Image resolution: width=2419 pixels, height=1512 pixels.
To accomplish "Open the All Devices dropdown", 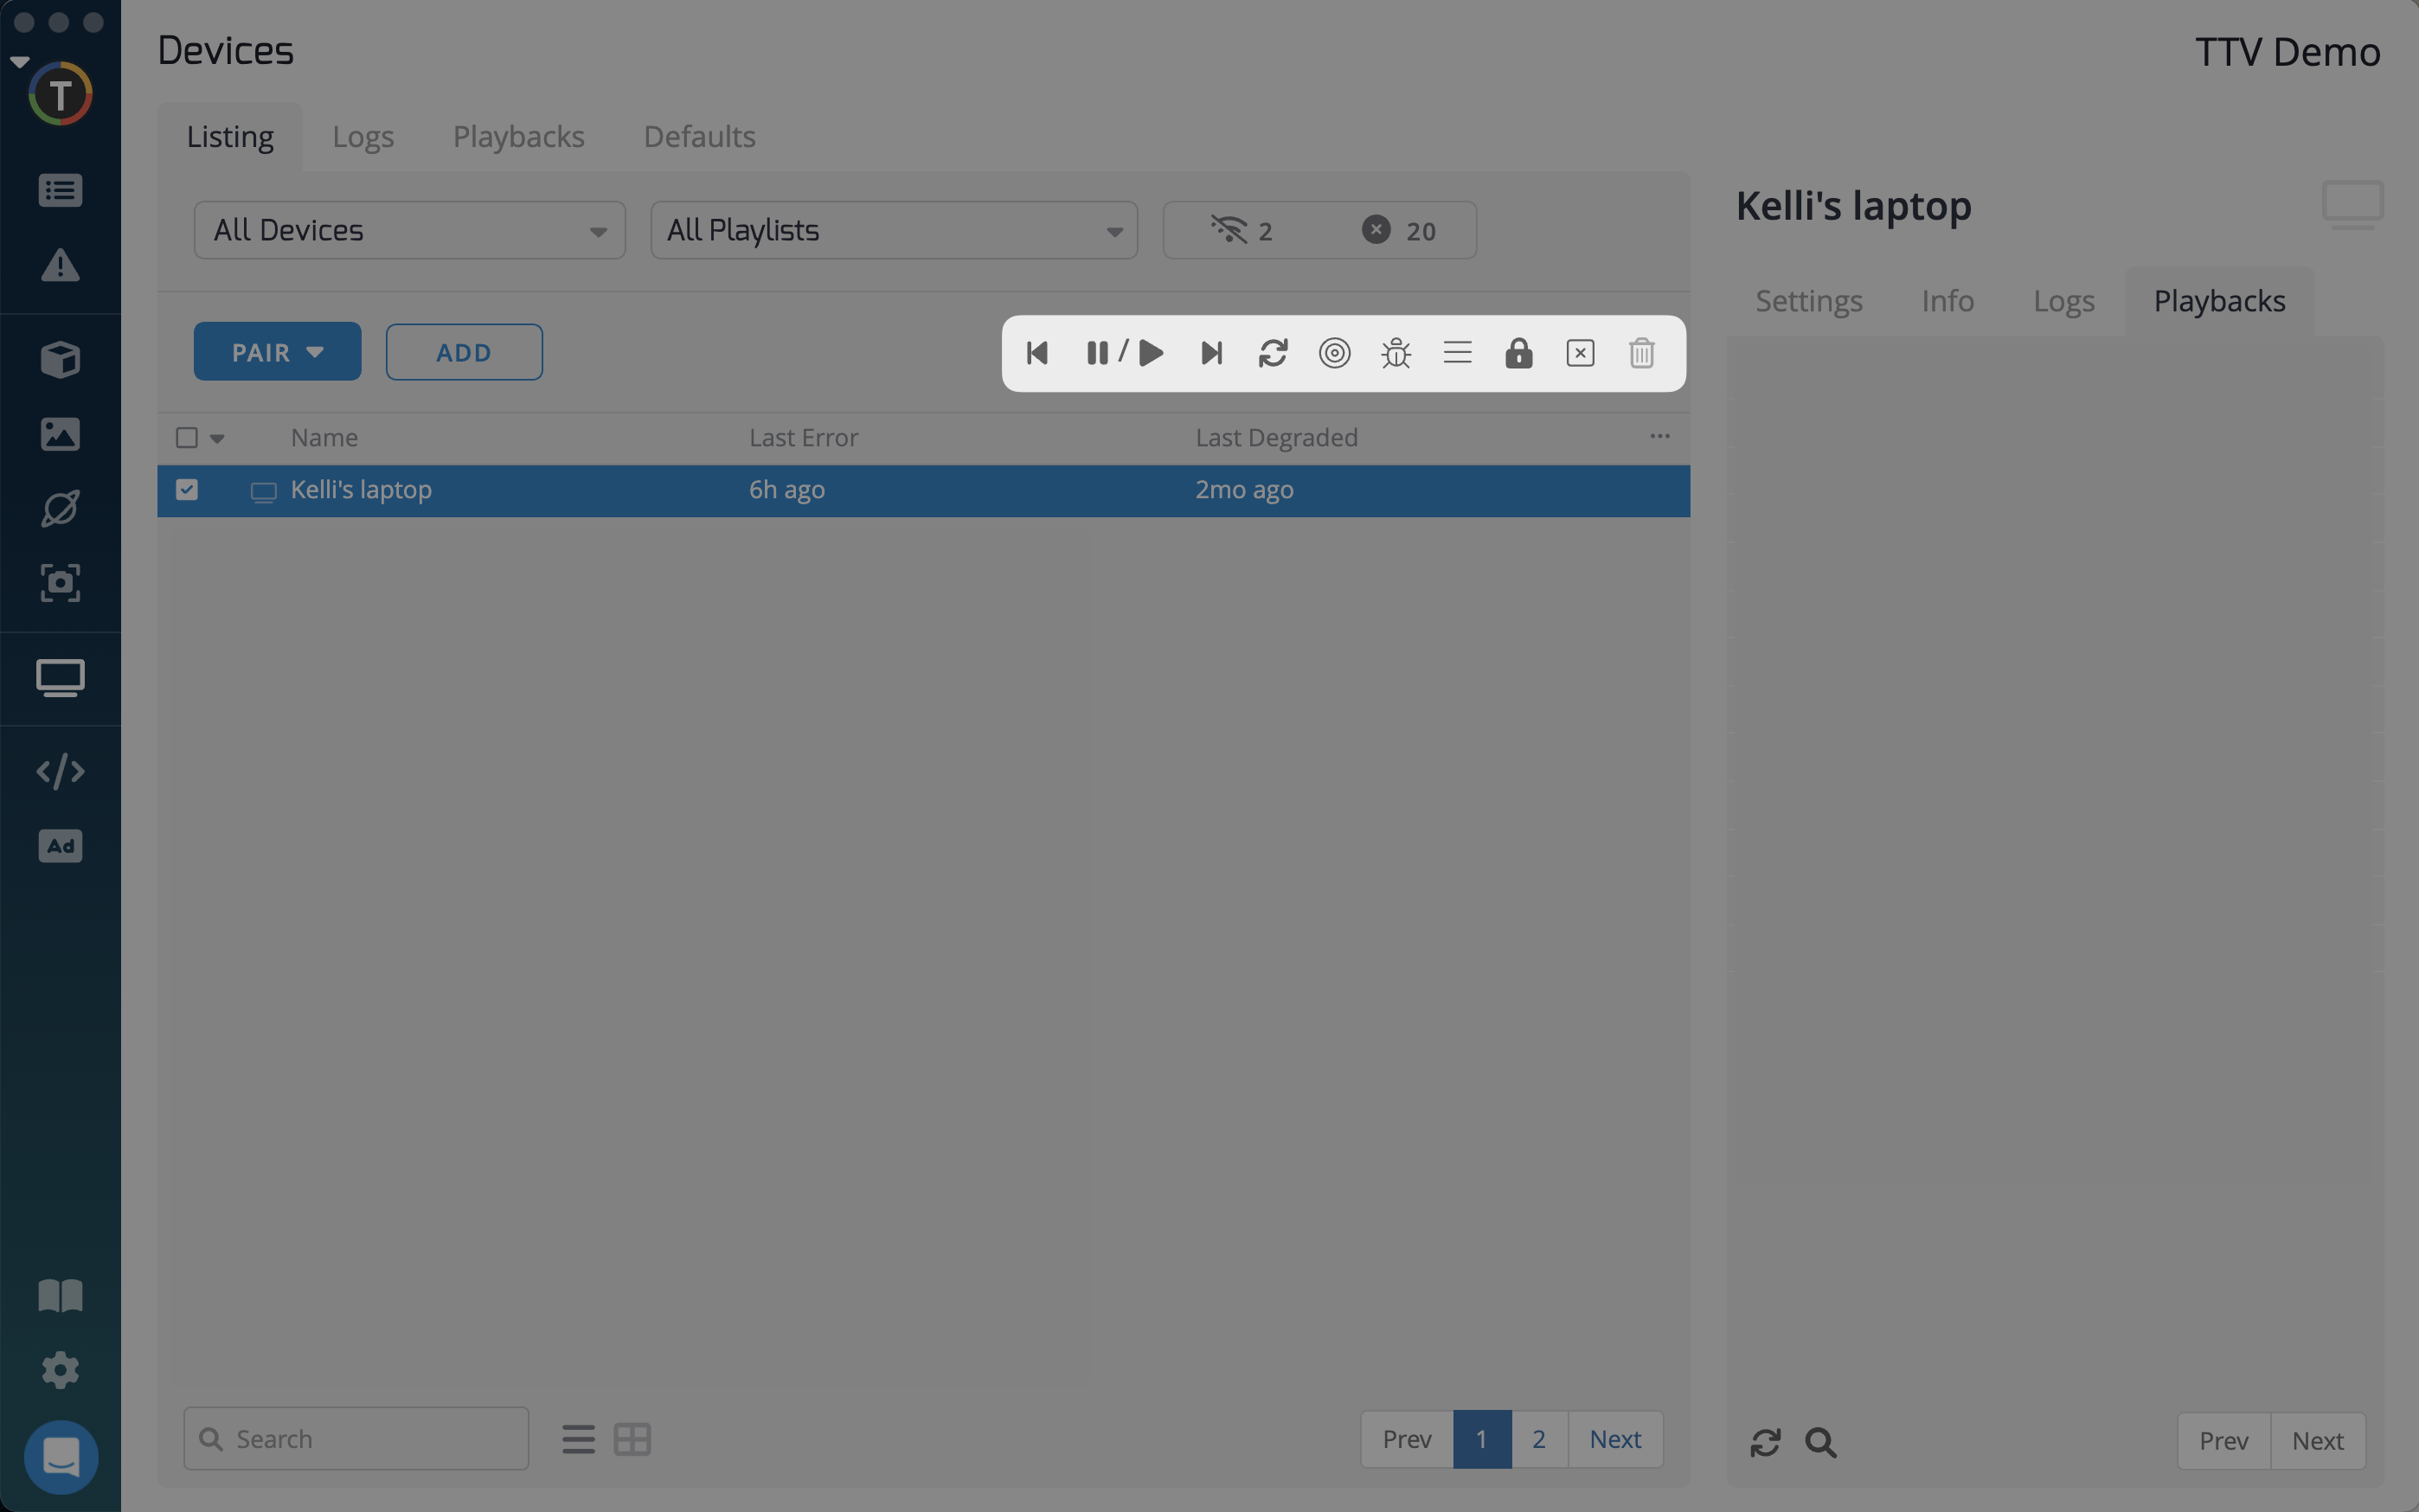I will [x=409, y=230].
